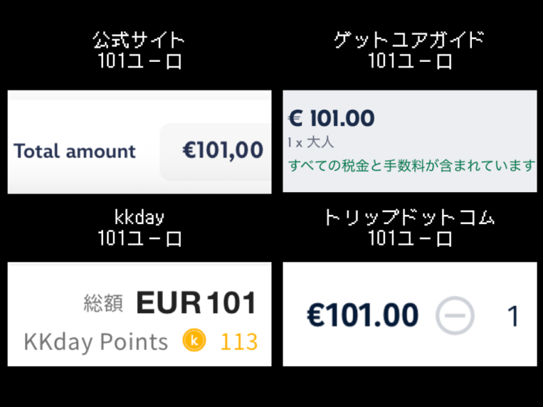This screenshot has height=407, width=543.
Task: Click the green すべての税金と手数料が含まれています text
Action: 412,166
